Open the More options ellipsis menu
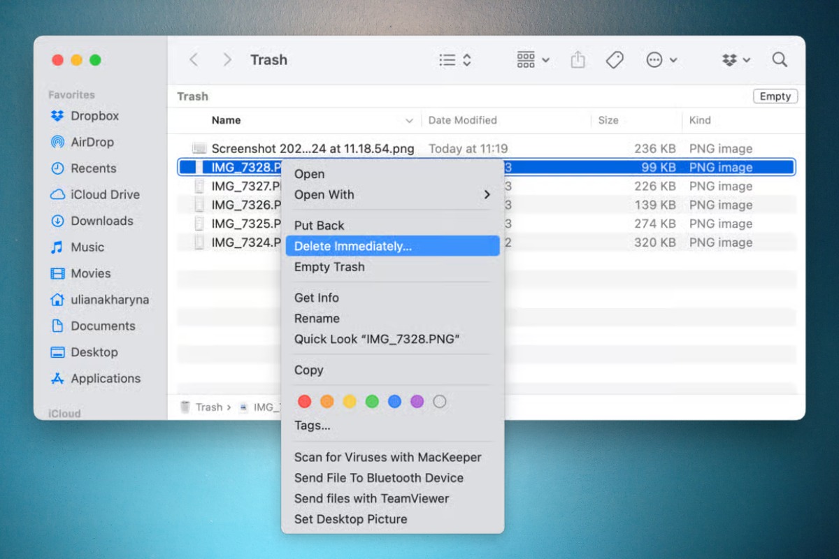 click(661, 60)
